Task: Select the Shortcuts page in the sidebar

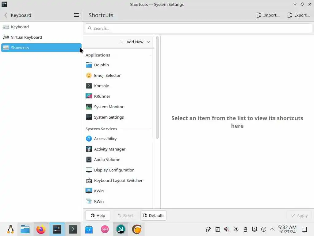Action: 41,48
